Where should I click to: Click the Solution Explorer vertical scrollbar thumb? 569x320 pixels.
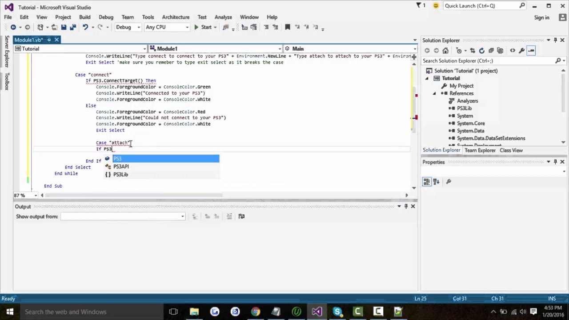click(x=564, y=92)
